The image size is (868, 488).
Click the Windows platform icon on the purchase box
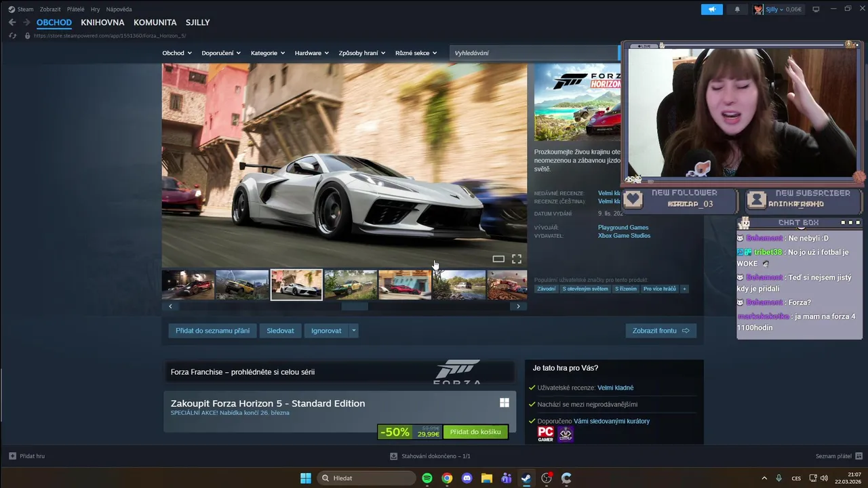click(505, 403)
